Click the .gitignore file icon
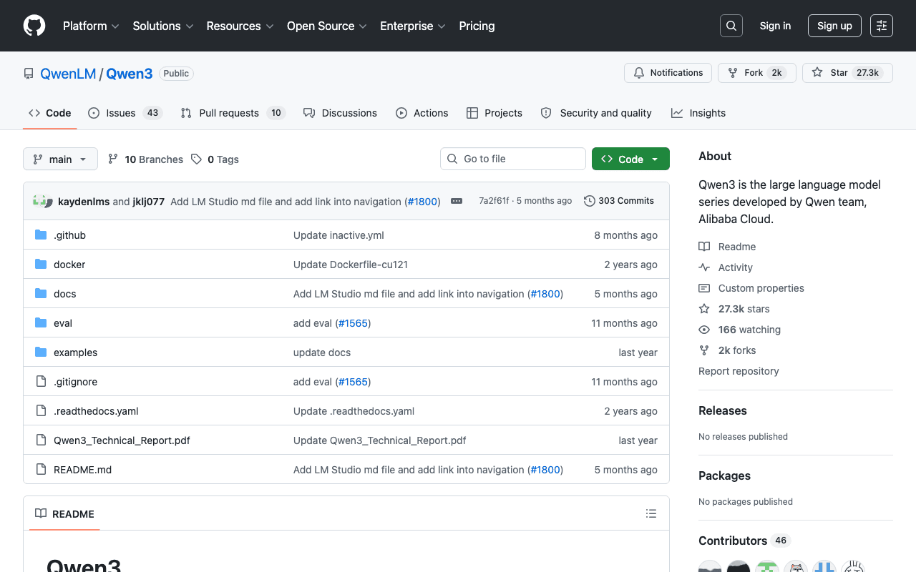This screenshot has height=572, width=916. point(41,382)
